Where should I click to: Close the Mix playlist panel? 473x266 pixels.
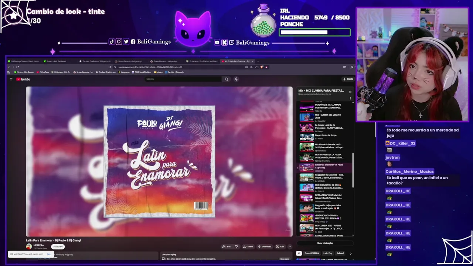point(350,92)
